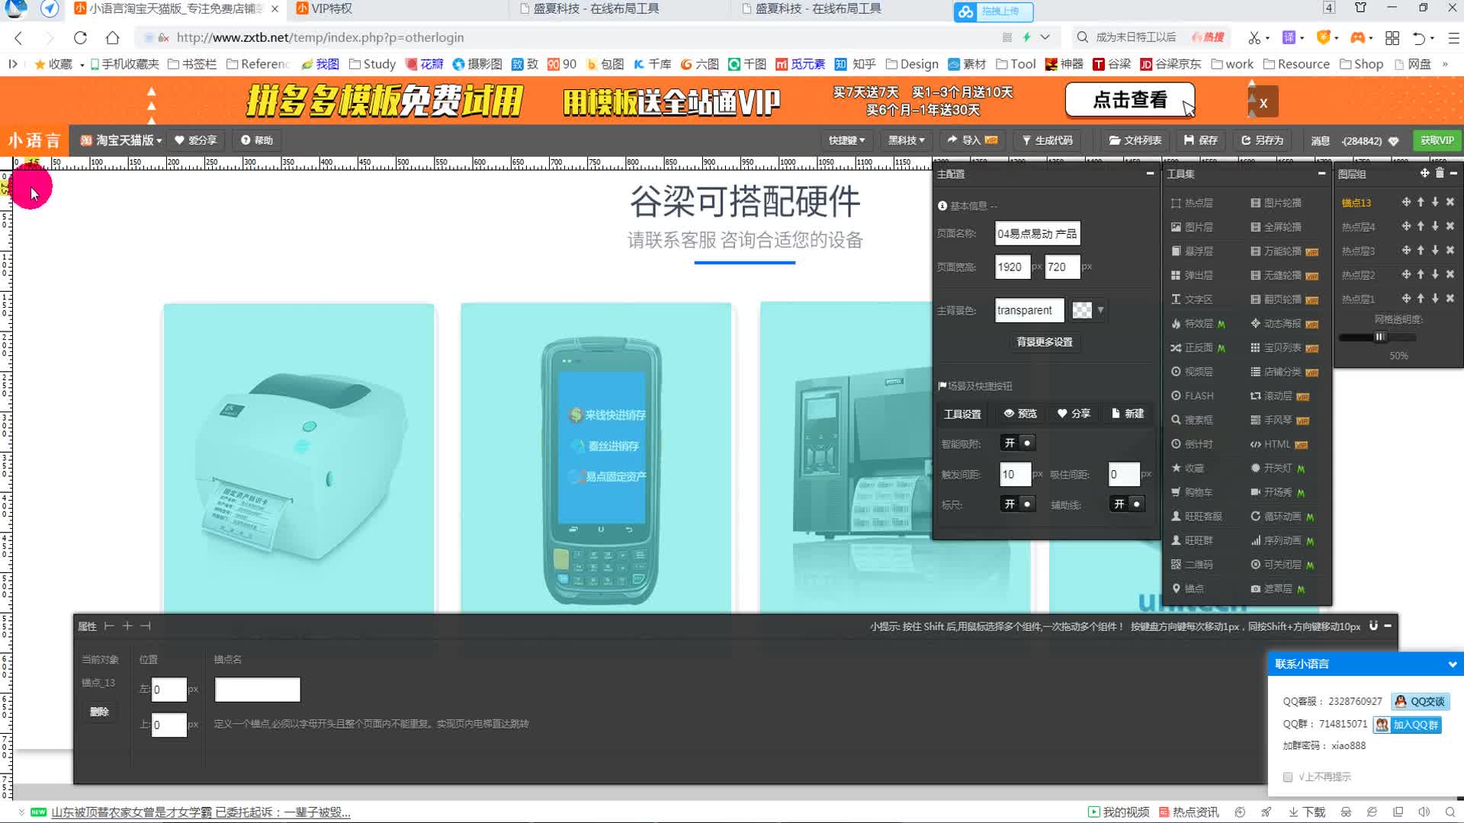Insert a 弹出层 popup layer

coord(1192,275)
